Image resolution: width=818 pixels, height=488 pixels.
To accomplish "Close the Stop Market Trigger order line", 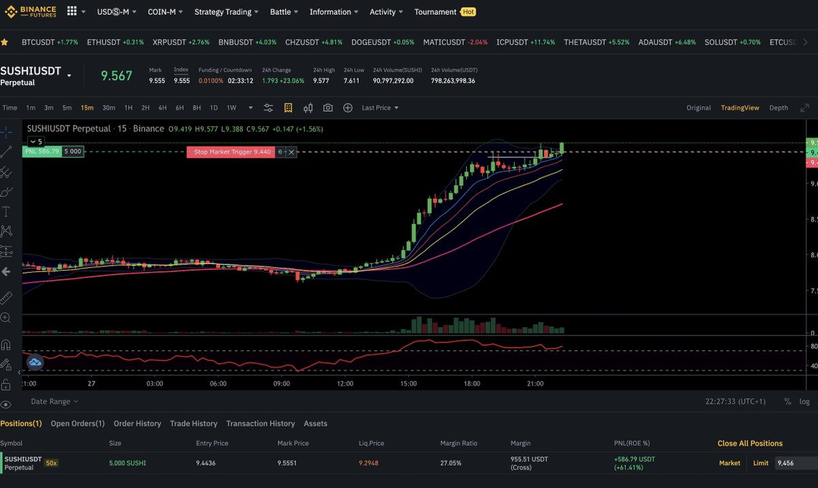I will pyautogui.click(x=292, y=152).
